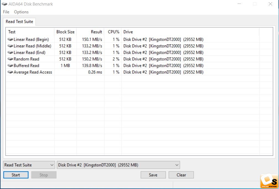Screen dimensions: 279x189
Task: Click the 512 KB cell in Linear Read (Begin) row
Action: coord(65,39)
